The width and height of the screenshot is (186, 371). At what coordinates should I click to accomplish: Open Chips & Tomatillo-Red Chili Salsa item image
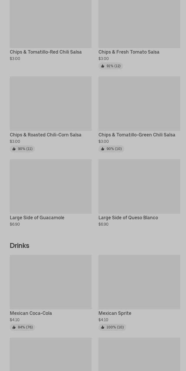click(51, 23)
